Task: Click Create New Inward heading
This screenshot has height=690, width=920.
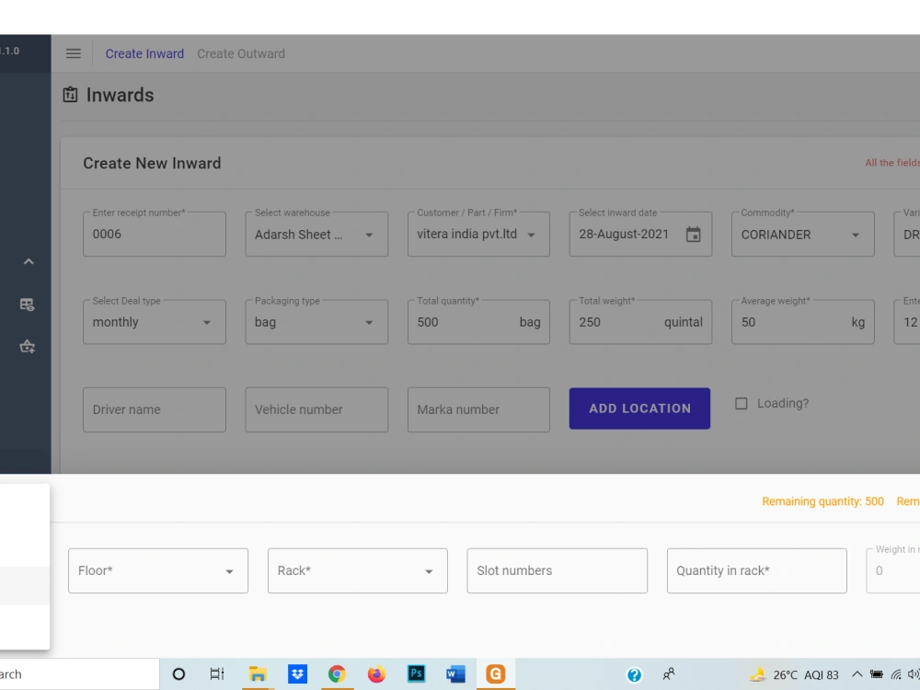Action: click(x=152, y=163)
